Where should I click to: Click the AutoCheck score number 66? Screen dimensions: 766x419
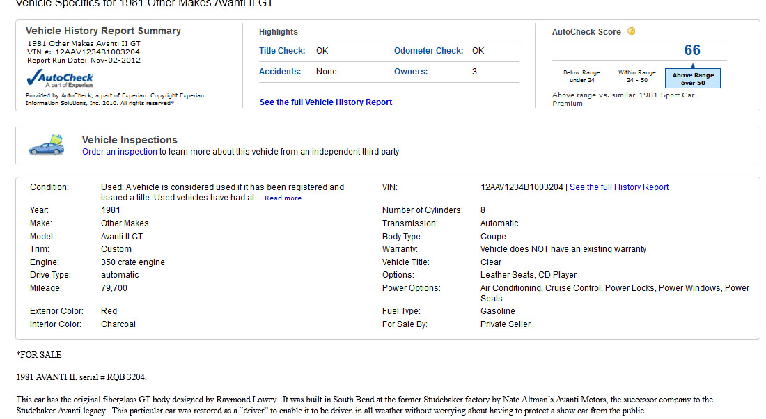tap(692, 50)
